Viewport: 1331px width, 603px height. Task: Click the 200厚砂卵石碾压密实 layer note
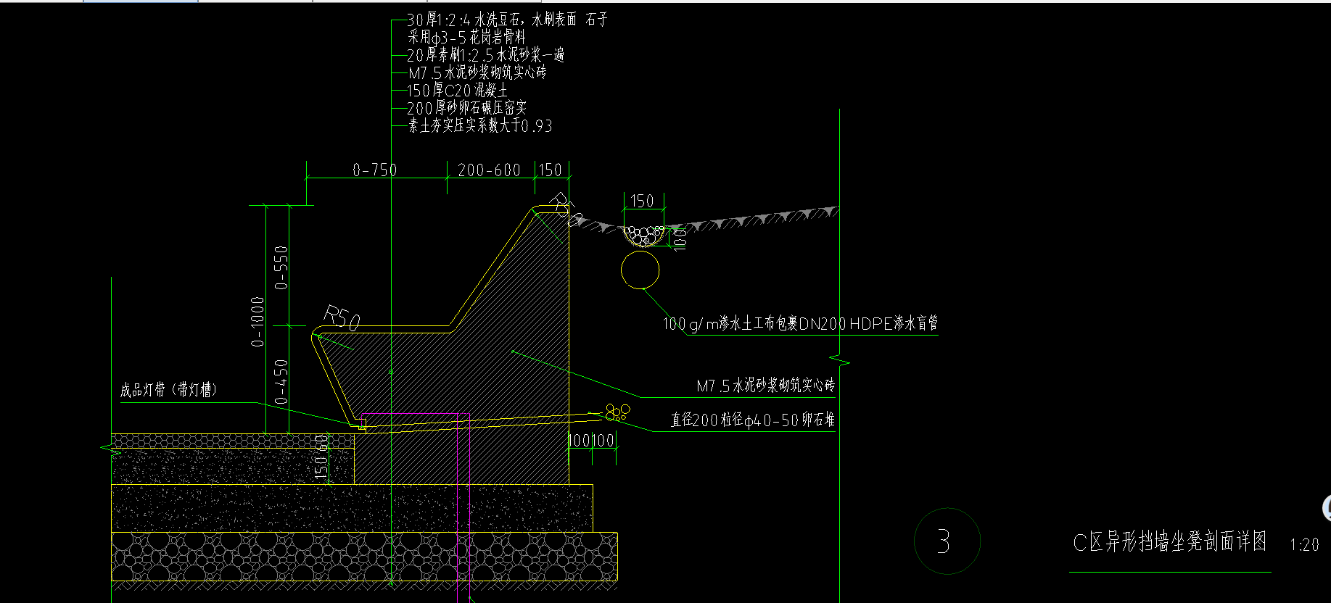[466, 108]
